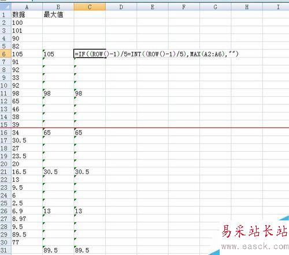Select column H header
Viewport: 289px width, 255px height.
click(x=247, y=7)
